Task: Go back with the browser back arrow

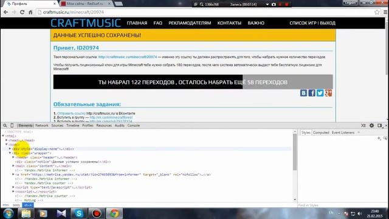Action: coord(5,12)
